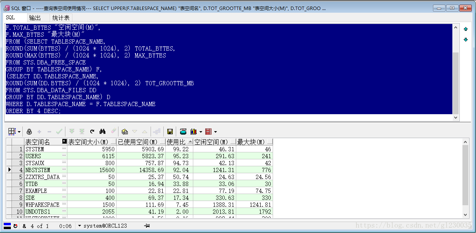Open ellipsis button in SYSAUX cell
This screenshot has width=476, height=233.
[64, 163]
